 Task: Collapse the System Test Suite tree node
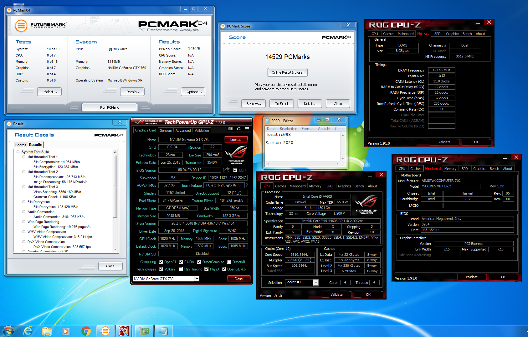pyautogui.click(x=18, y=152)
